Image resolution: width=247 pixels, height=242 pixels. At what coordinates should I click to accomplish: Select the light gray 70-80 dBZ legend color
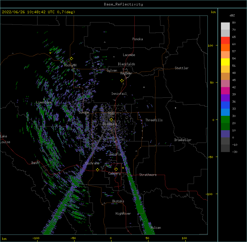tap(225, 26)
